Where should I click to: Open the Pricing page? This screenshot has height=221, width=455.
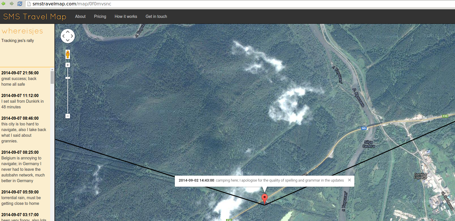click(100, 16)
